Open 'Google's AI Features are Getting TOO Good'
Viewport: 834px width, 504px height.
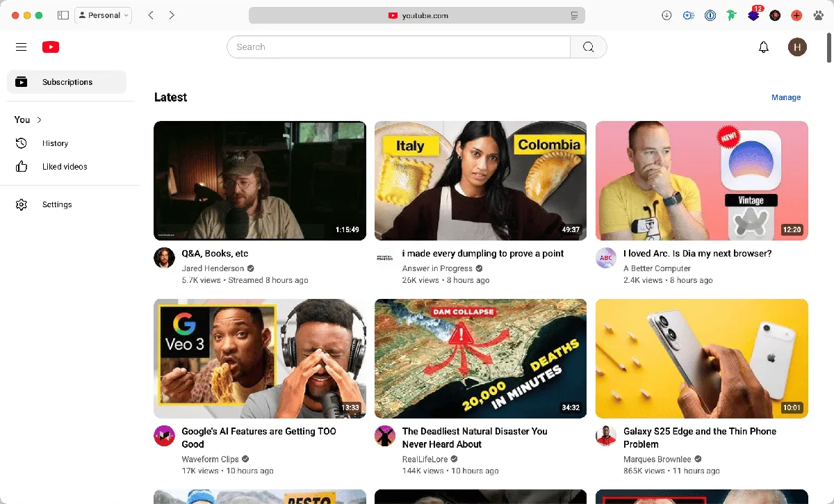click(x=259, y=438)
